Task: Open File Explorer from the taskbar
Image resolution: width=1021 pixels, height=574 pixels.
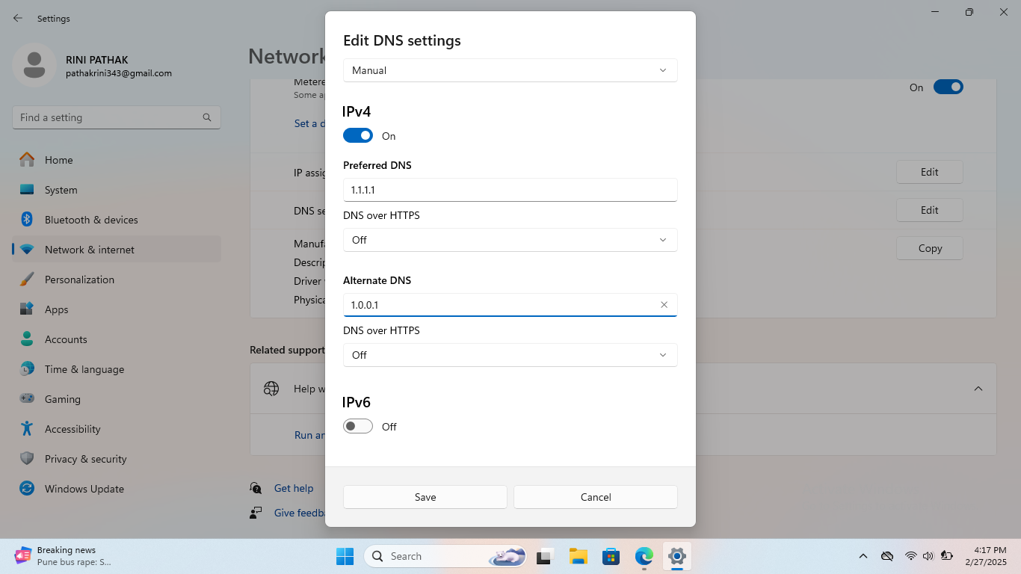Action: [x=578, y=556]
